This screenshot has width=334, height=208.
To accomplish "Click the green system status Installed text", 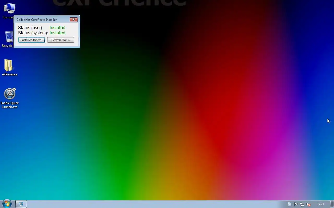I will point(57,33).
